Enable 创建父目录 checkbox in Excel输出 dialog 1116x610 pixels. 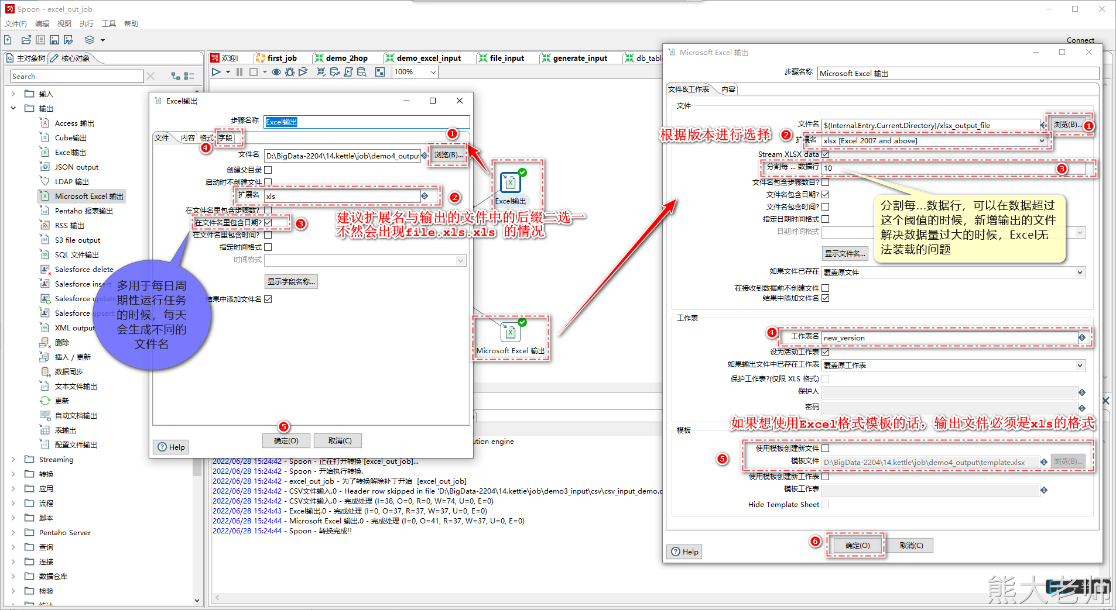268,170
